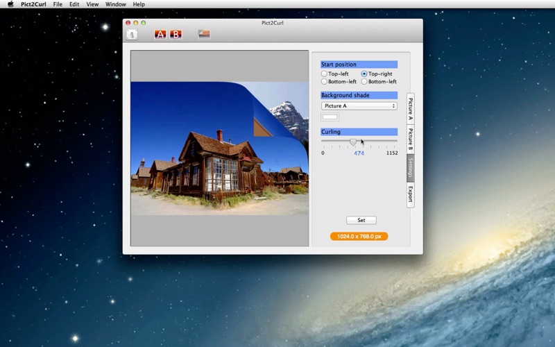Viewport: 555px width, 347px height.
Task: Click the Curling section header
Action: coord(359,132)
